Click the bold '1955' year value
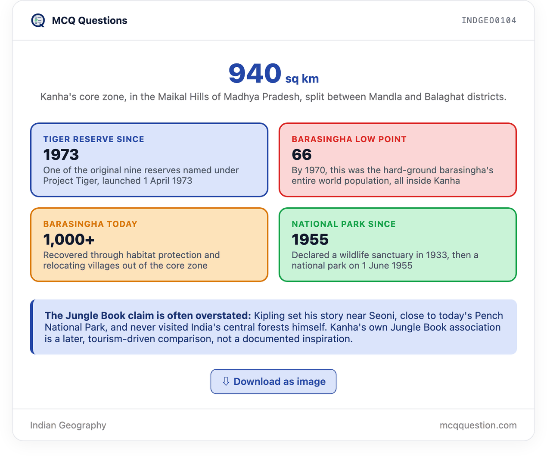 310,240
